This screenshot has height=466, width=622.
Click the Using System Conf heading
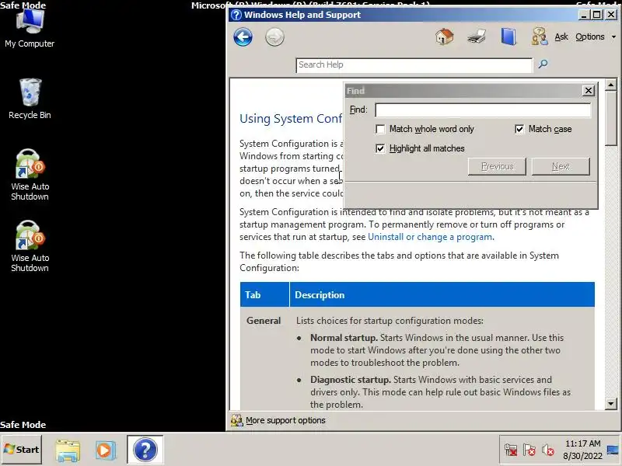[290, 119]
